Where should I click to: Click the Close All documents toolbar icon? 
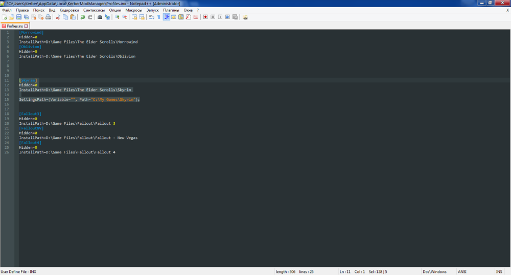tap(41, 17)
